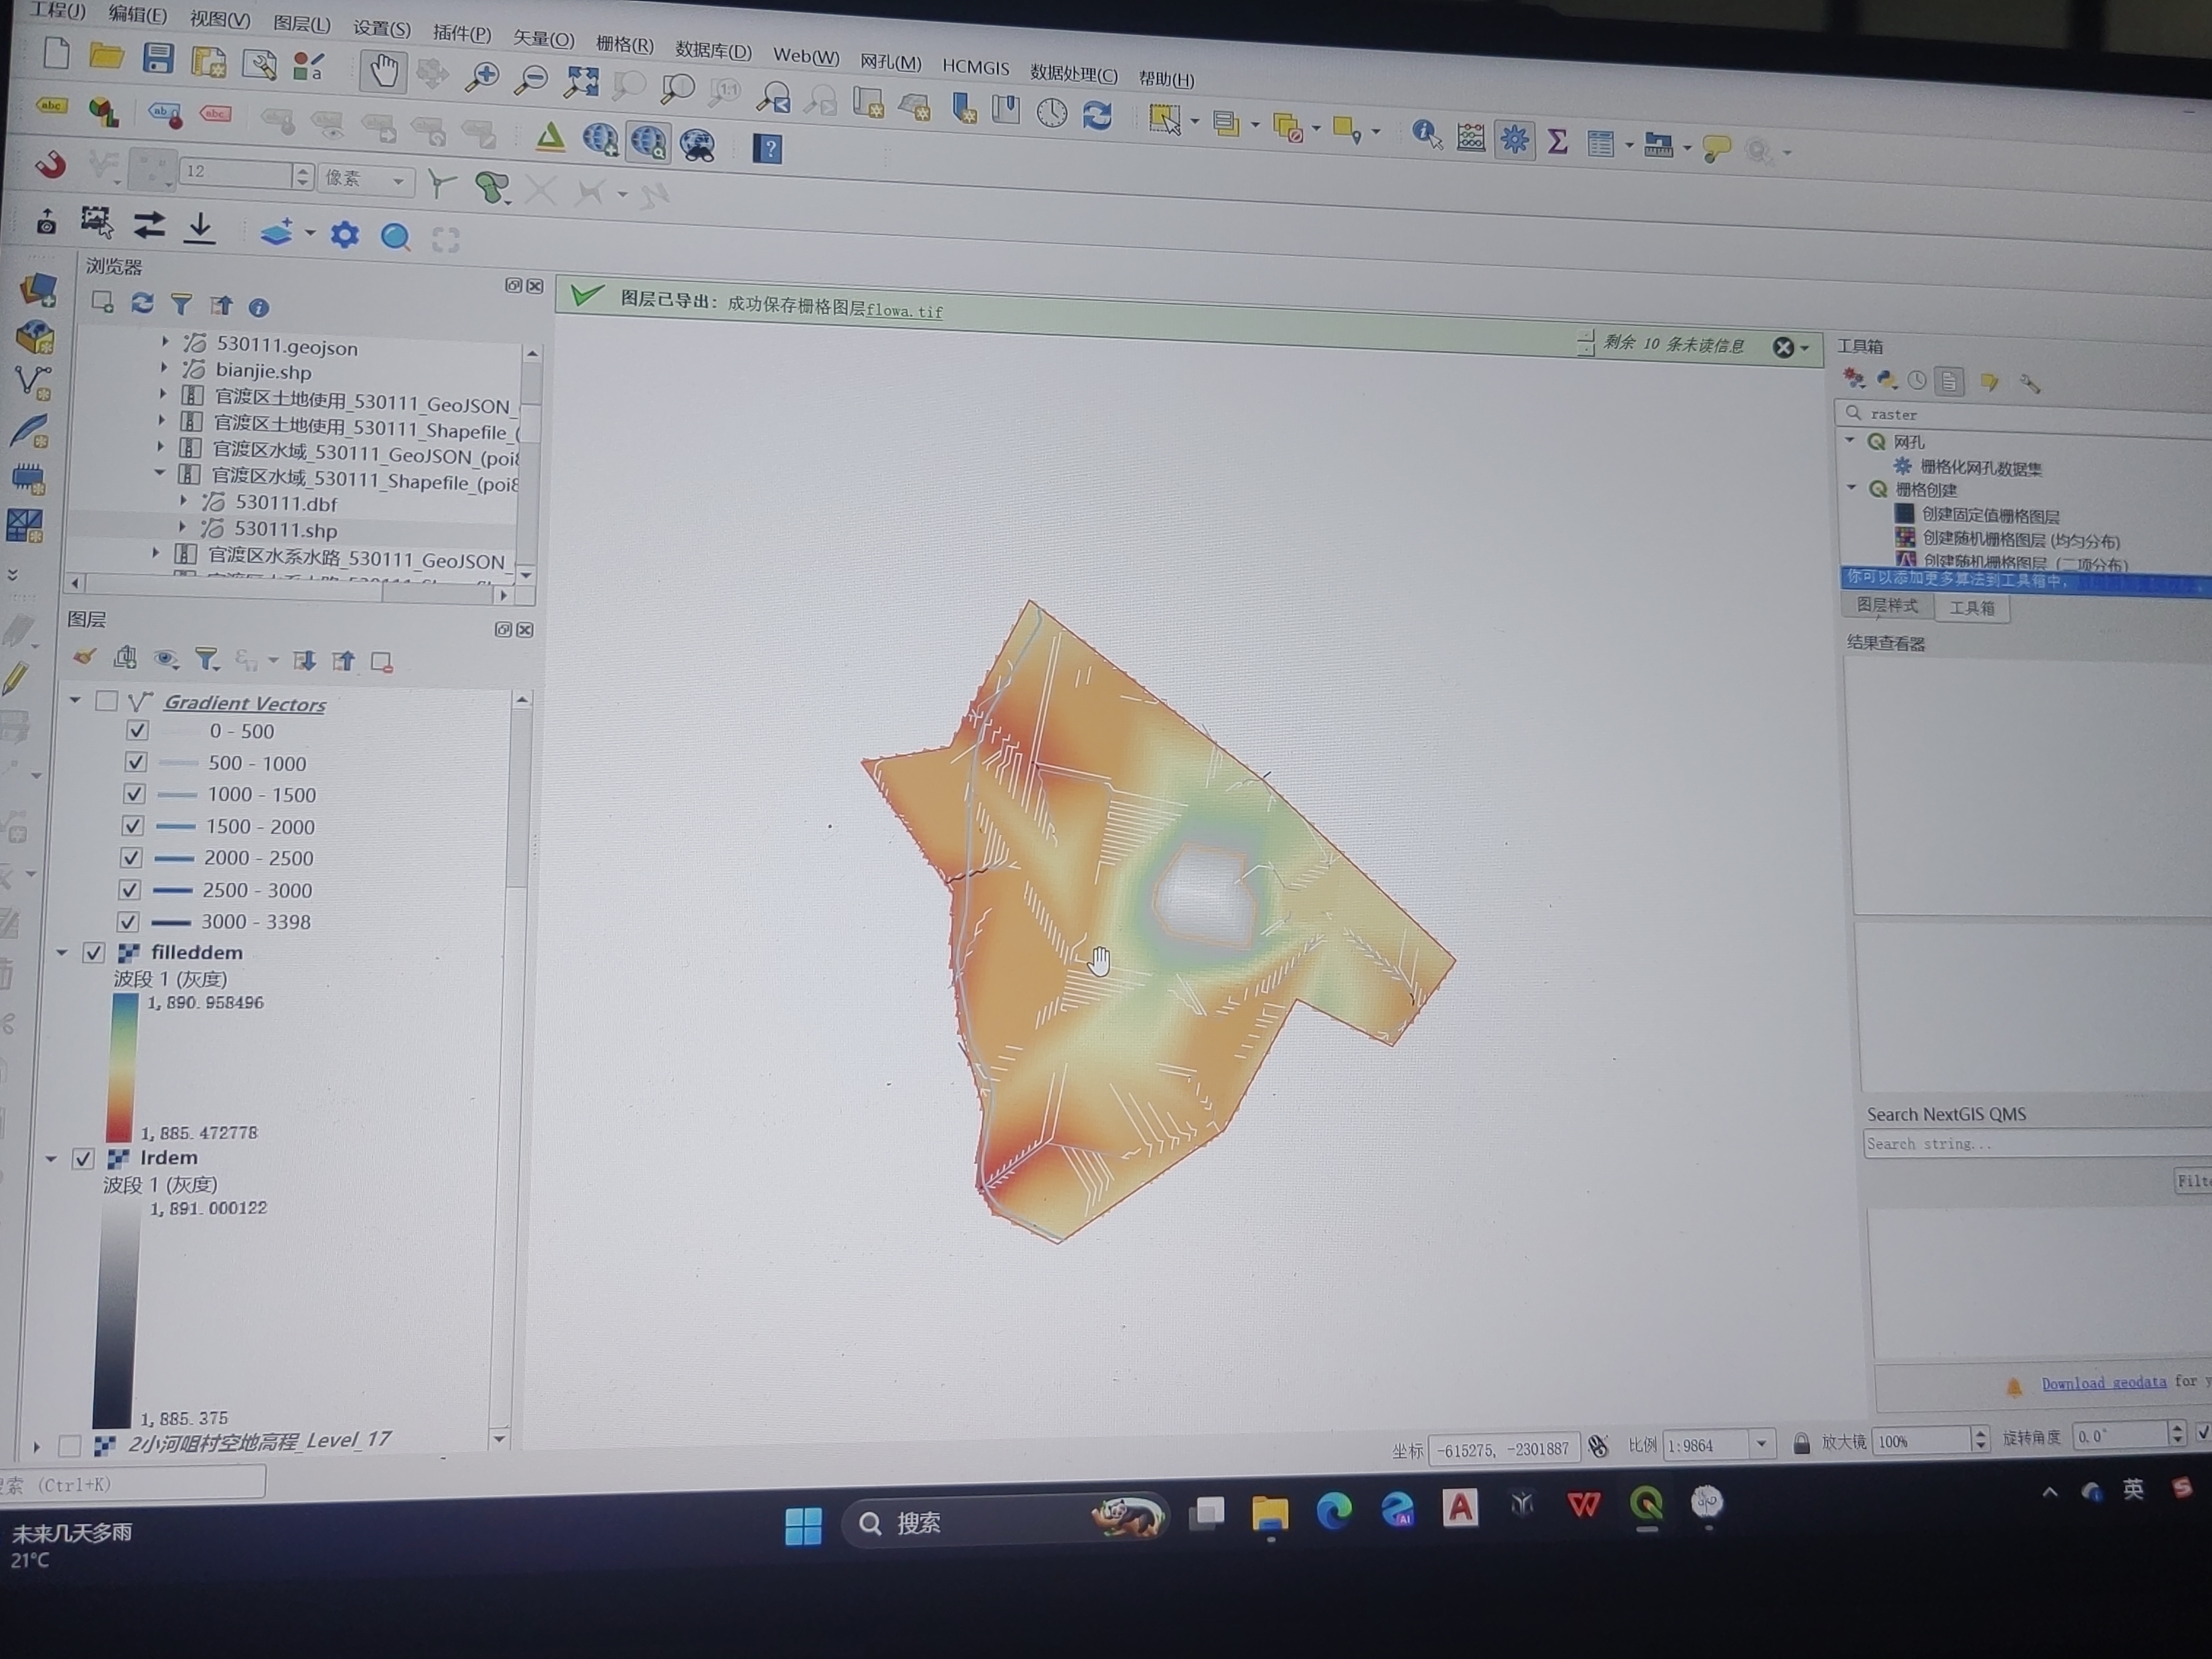This screenshot has width=2212, height=1659.
Task: Click the blue gear icon in the plugin toolbar
Action: coord(345,235)
